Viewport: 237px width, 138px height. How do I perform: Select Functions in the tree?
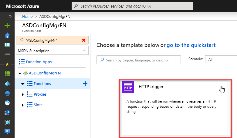[x=42, y=84]
